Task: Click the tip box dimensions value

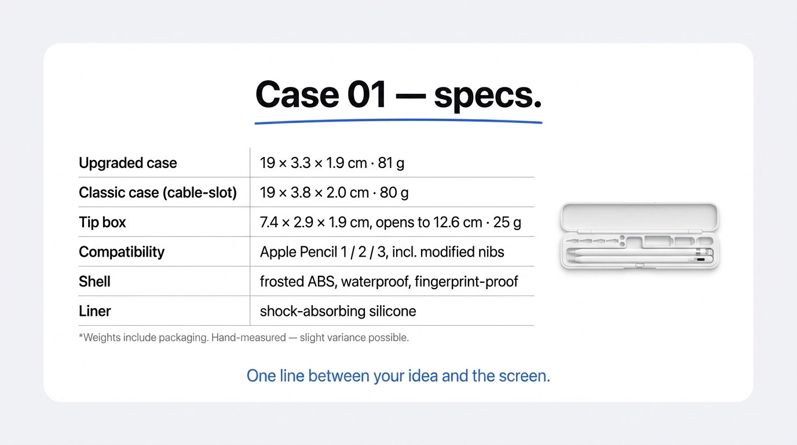Action: (x=390, y=222)
